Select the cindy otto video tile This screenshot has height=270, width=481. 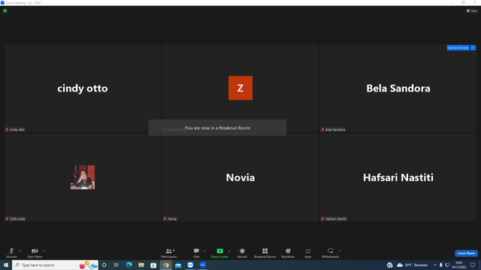(83, 88)
